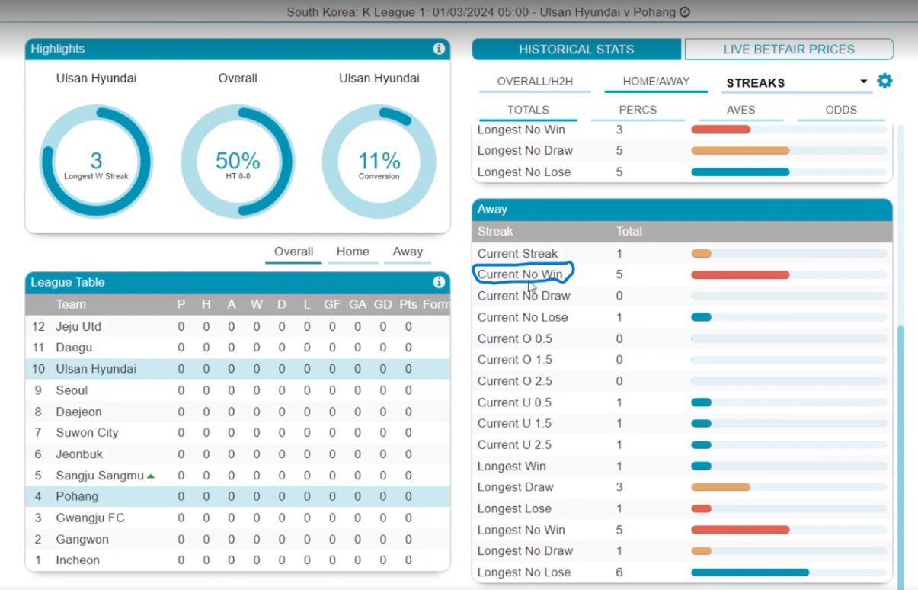The height and width of the screenshot is (590, 918).
Task: Click the 50% HT 0-0 donut chart
Action: point(238,162)
